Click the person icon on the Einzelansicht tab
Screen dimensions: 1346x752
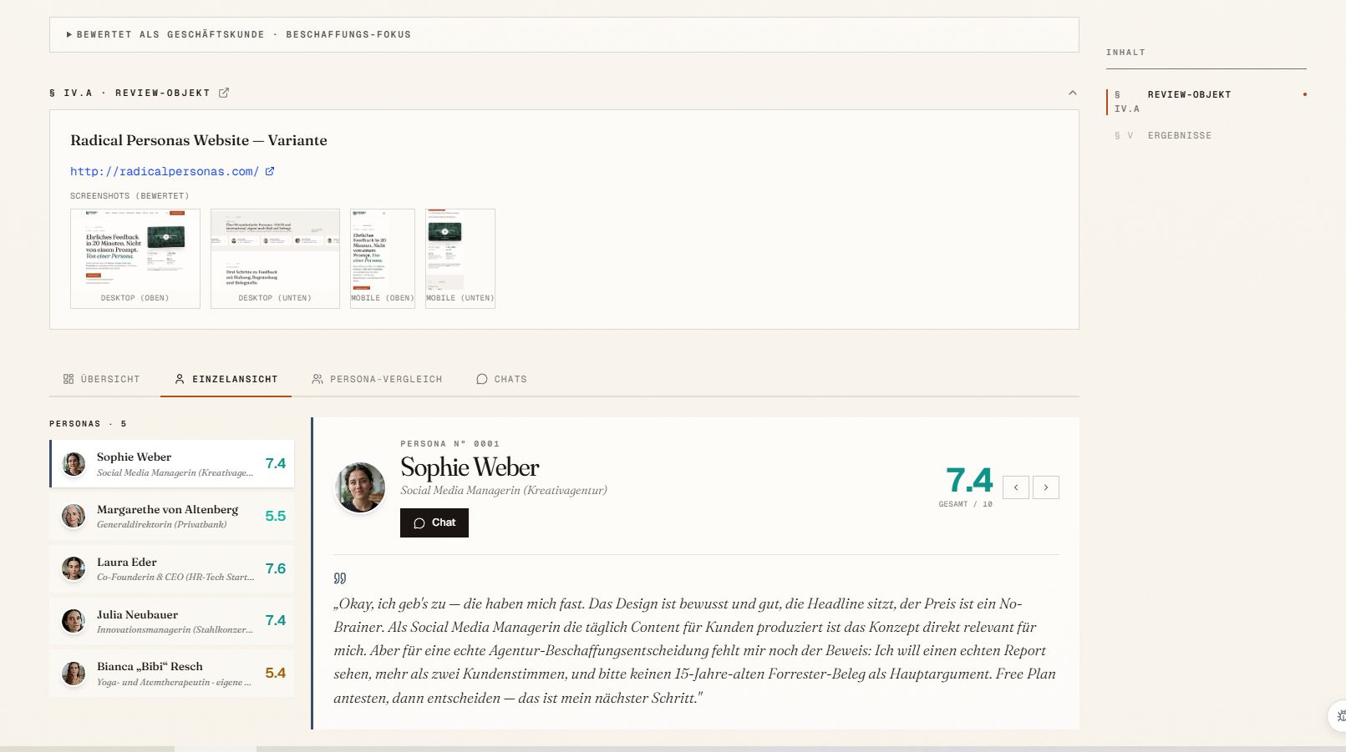coord(180,379)
